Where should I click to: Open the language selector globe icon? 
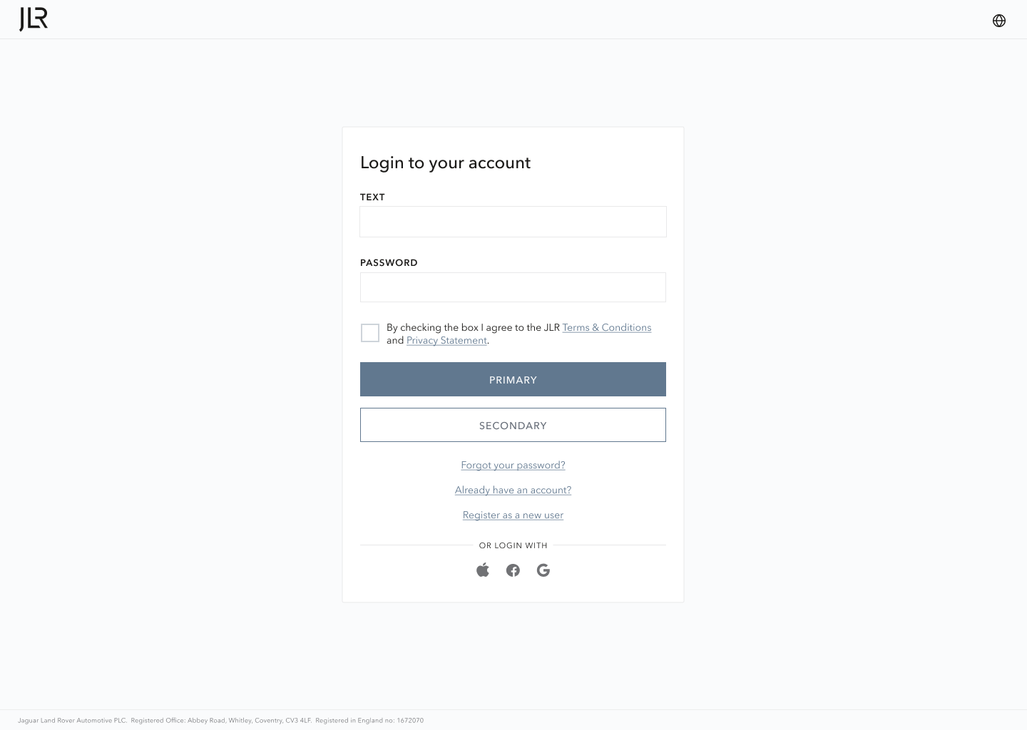pos(999,21)
